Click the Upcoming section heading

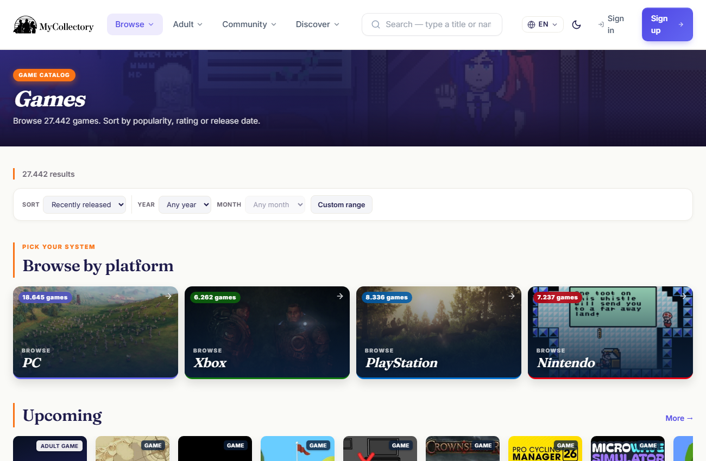(62, 415)
